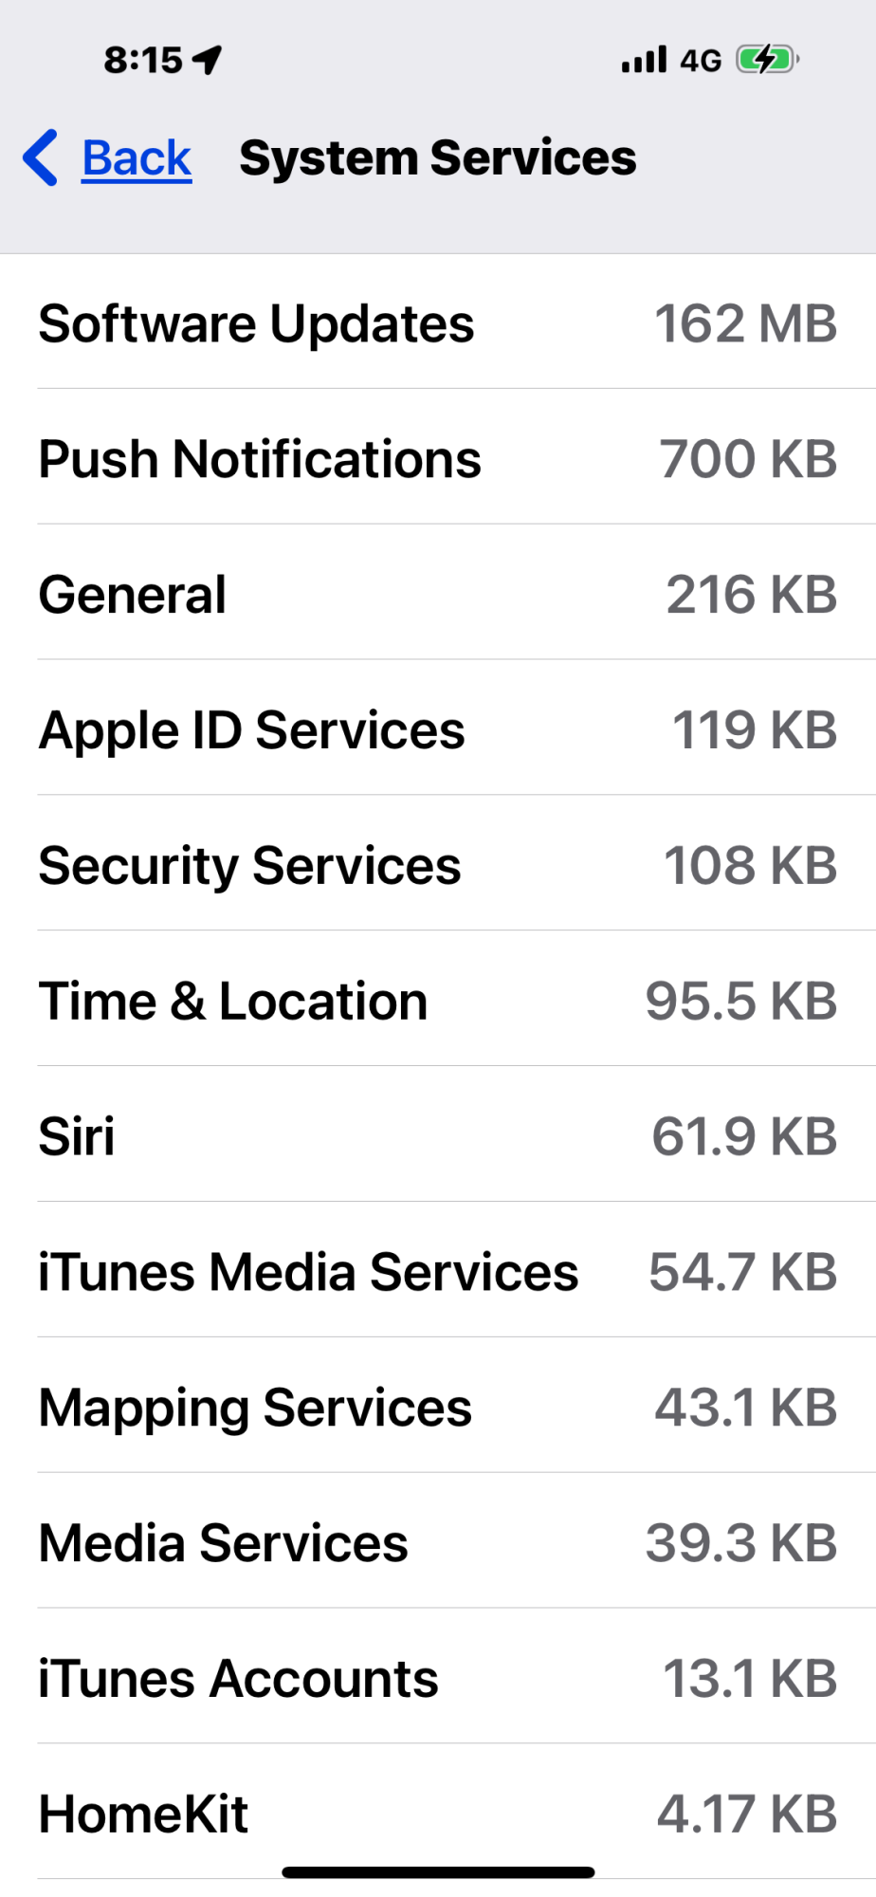Go back using the Back link
Screen dimensions: 876x1897
click(137, 157)
